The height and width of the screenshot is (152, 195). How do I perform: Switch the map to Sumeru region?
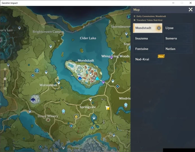(178, 38)
